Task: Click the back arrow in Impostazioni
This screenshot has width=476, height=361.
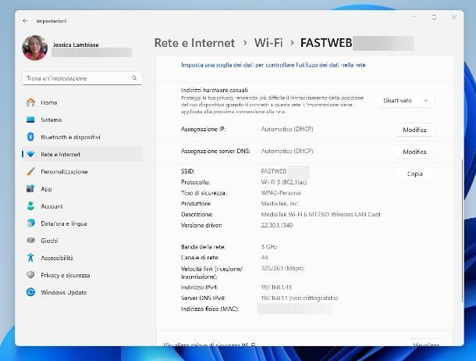Action: click(25, 20)
